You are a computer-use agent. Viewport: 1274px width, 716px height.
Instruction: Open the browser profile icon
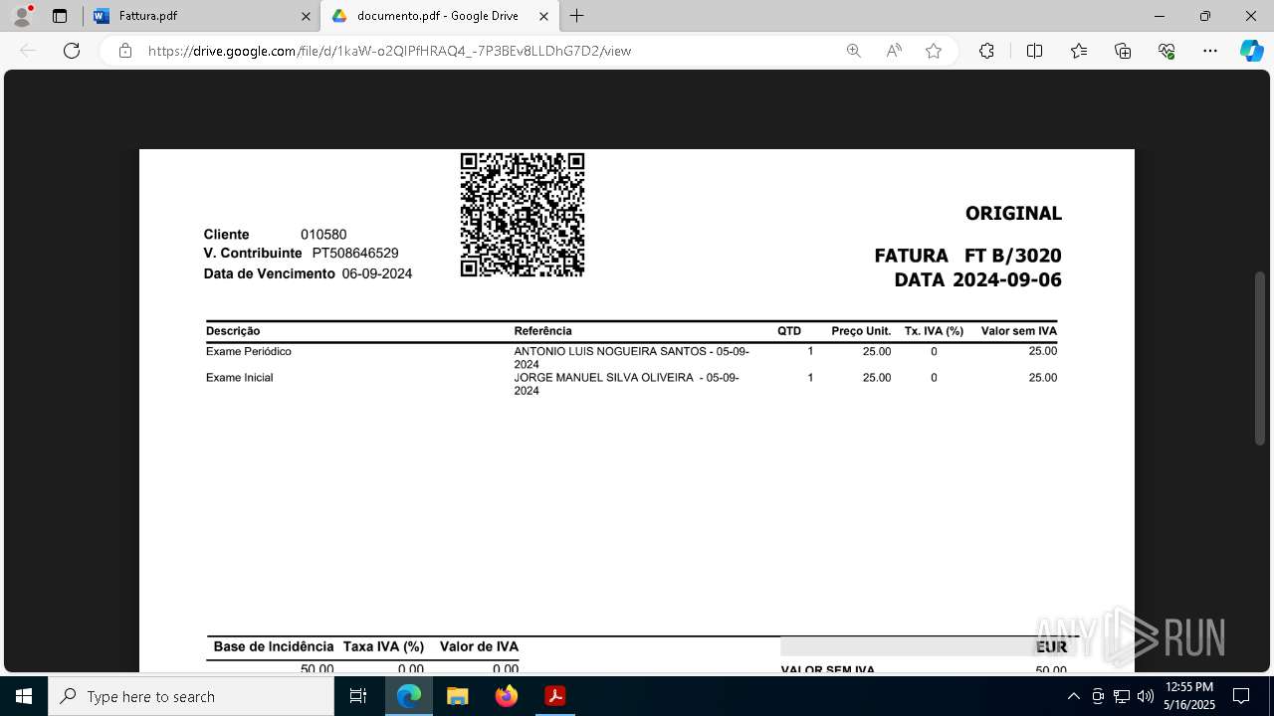pos(22,16)
